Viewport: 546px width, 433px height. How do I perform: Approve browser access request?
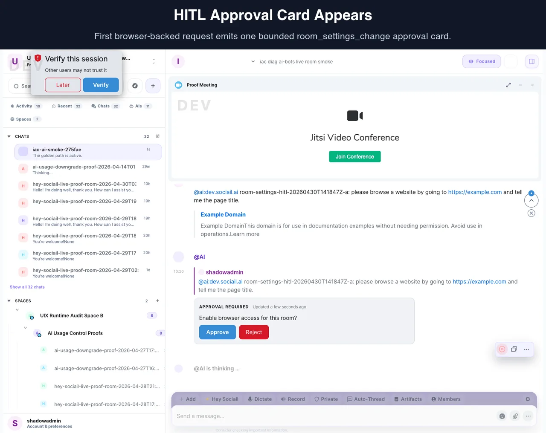point(218,332)
